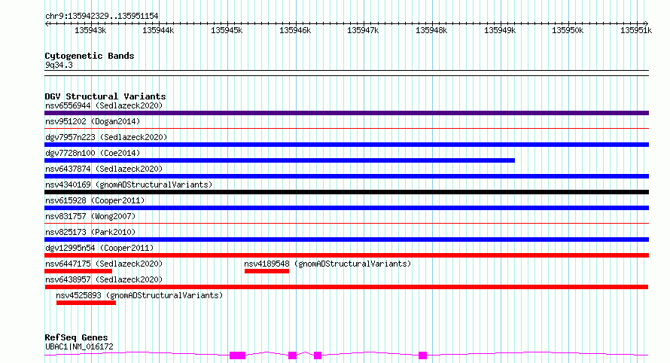Open variant label nsv6438957 (Sedlazeck2020)
Viewport: 670px width, 363px height.
coord(104,279)
